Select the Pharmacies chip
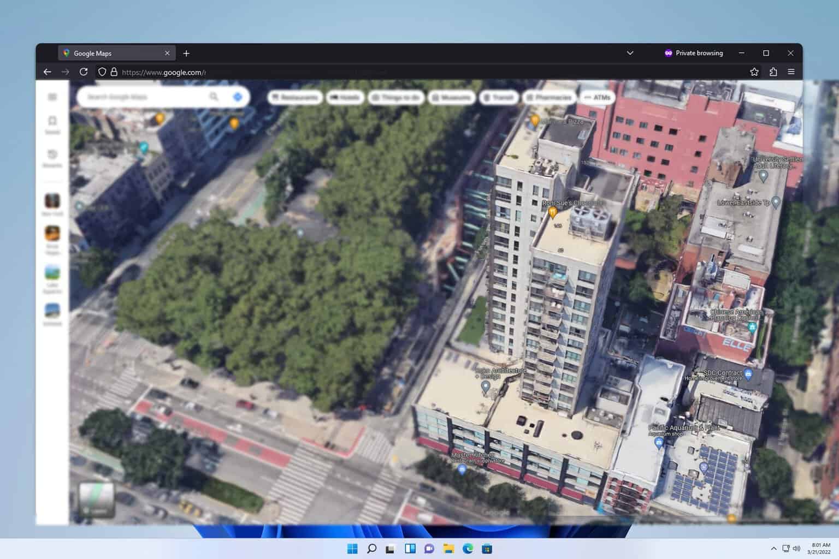 click(x=550, y=97)
